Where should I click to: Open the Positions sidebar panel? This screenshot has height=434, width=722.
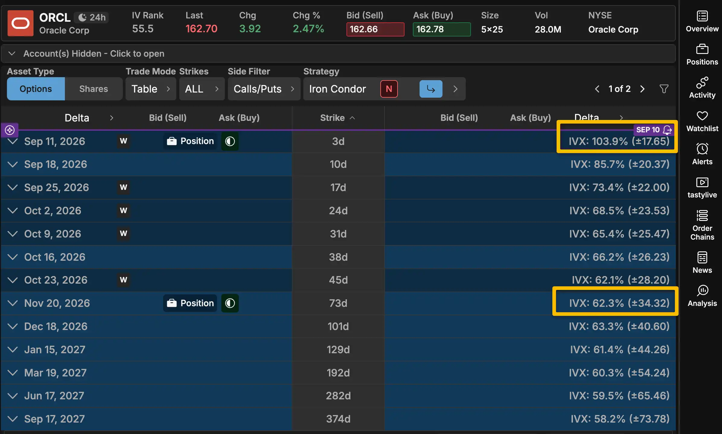702,55
